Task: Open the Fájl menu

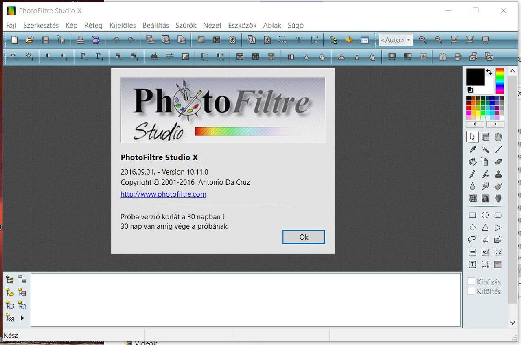Action: pyautogui.click(x=11, y=25)
